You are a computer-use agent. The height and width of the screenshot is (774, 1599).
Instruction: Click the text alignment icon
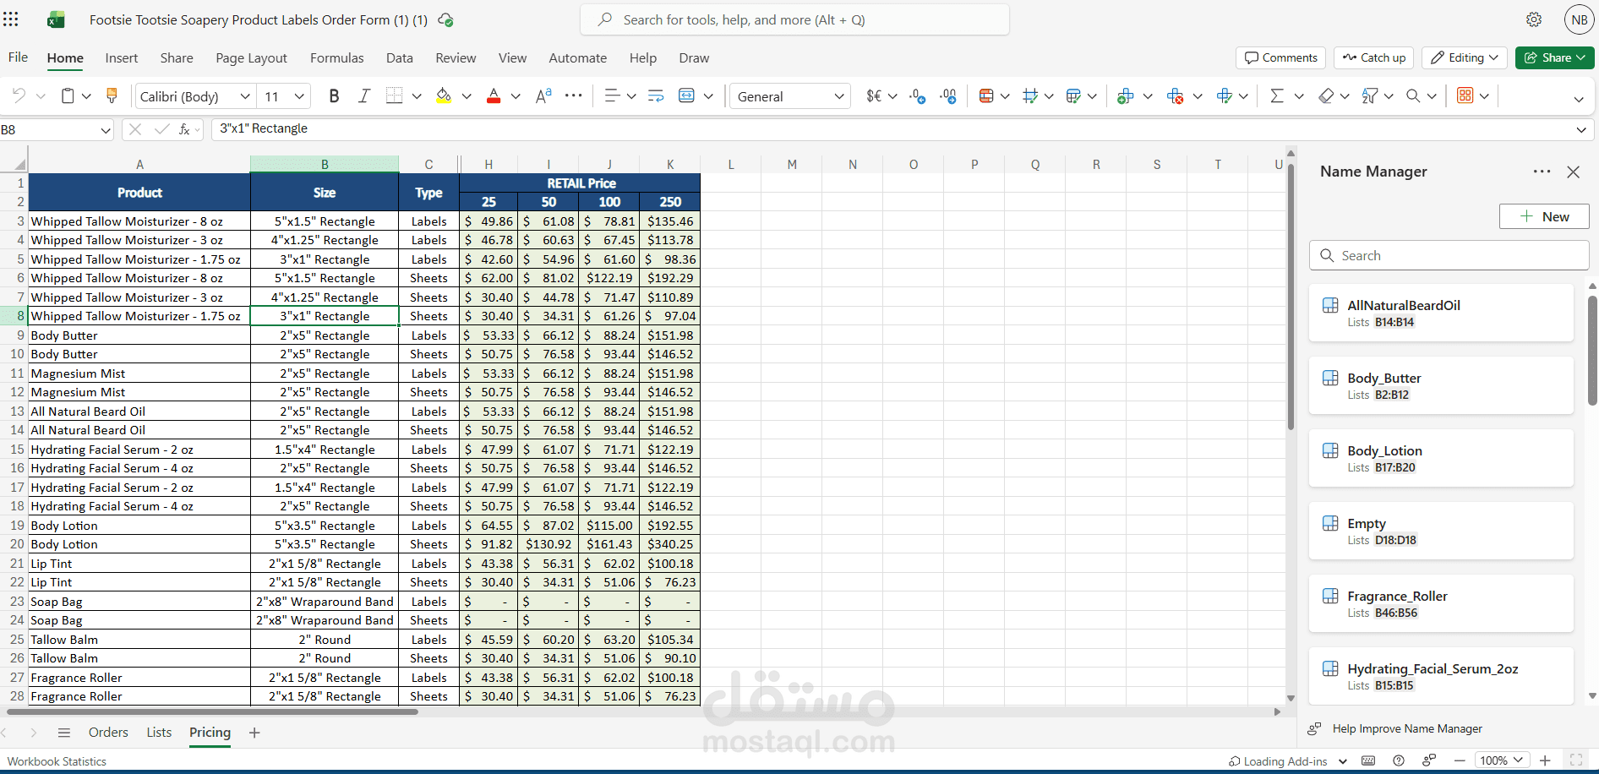613,96
